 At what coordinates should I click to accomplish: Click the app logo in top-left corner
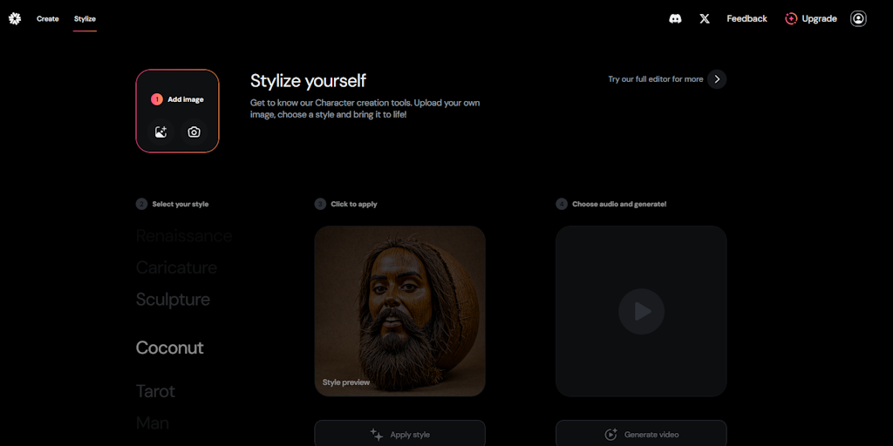coord(15,18)
